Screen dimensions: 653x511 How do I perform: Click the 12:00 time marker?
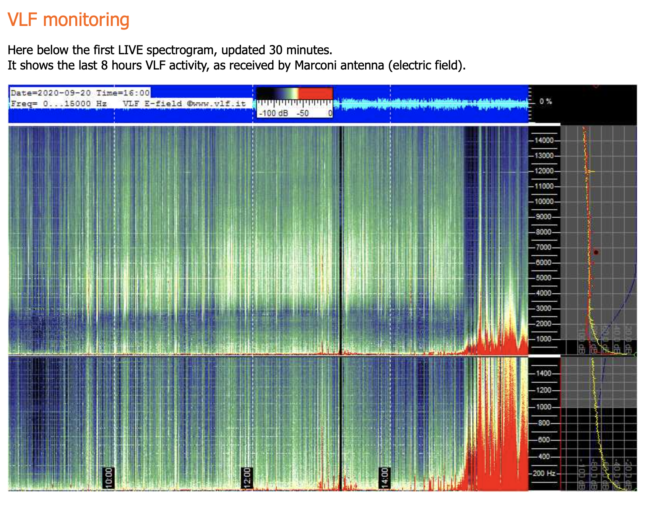pyautogui.click(x=247, y=478)
